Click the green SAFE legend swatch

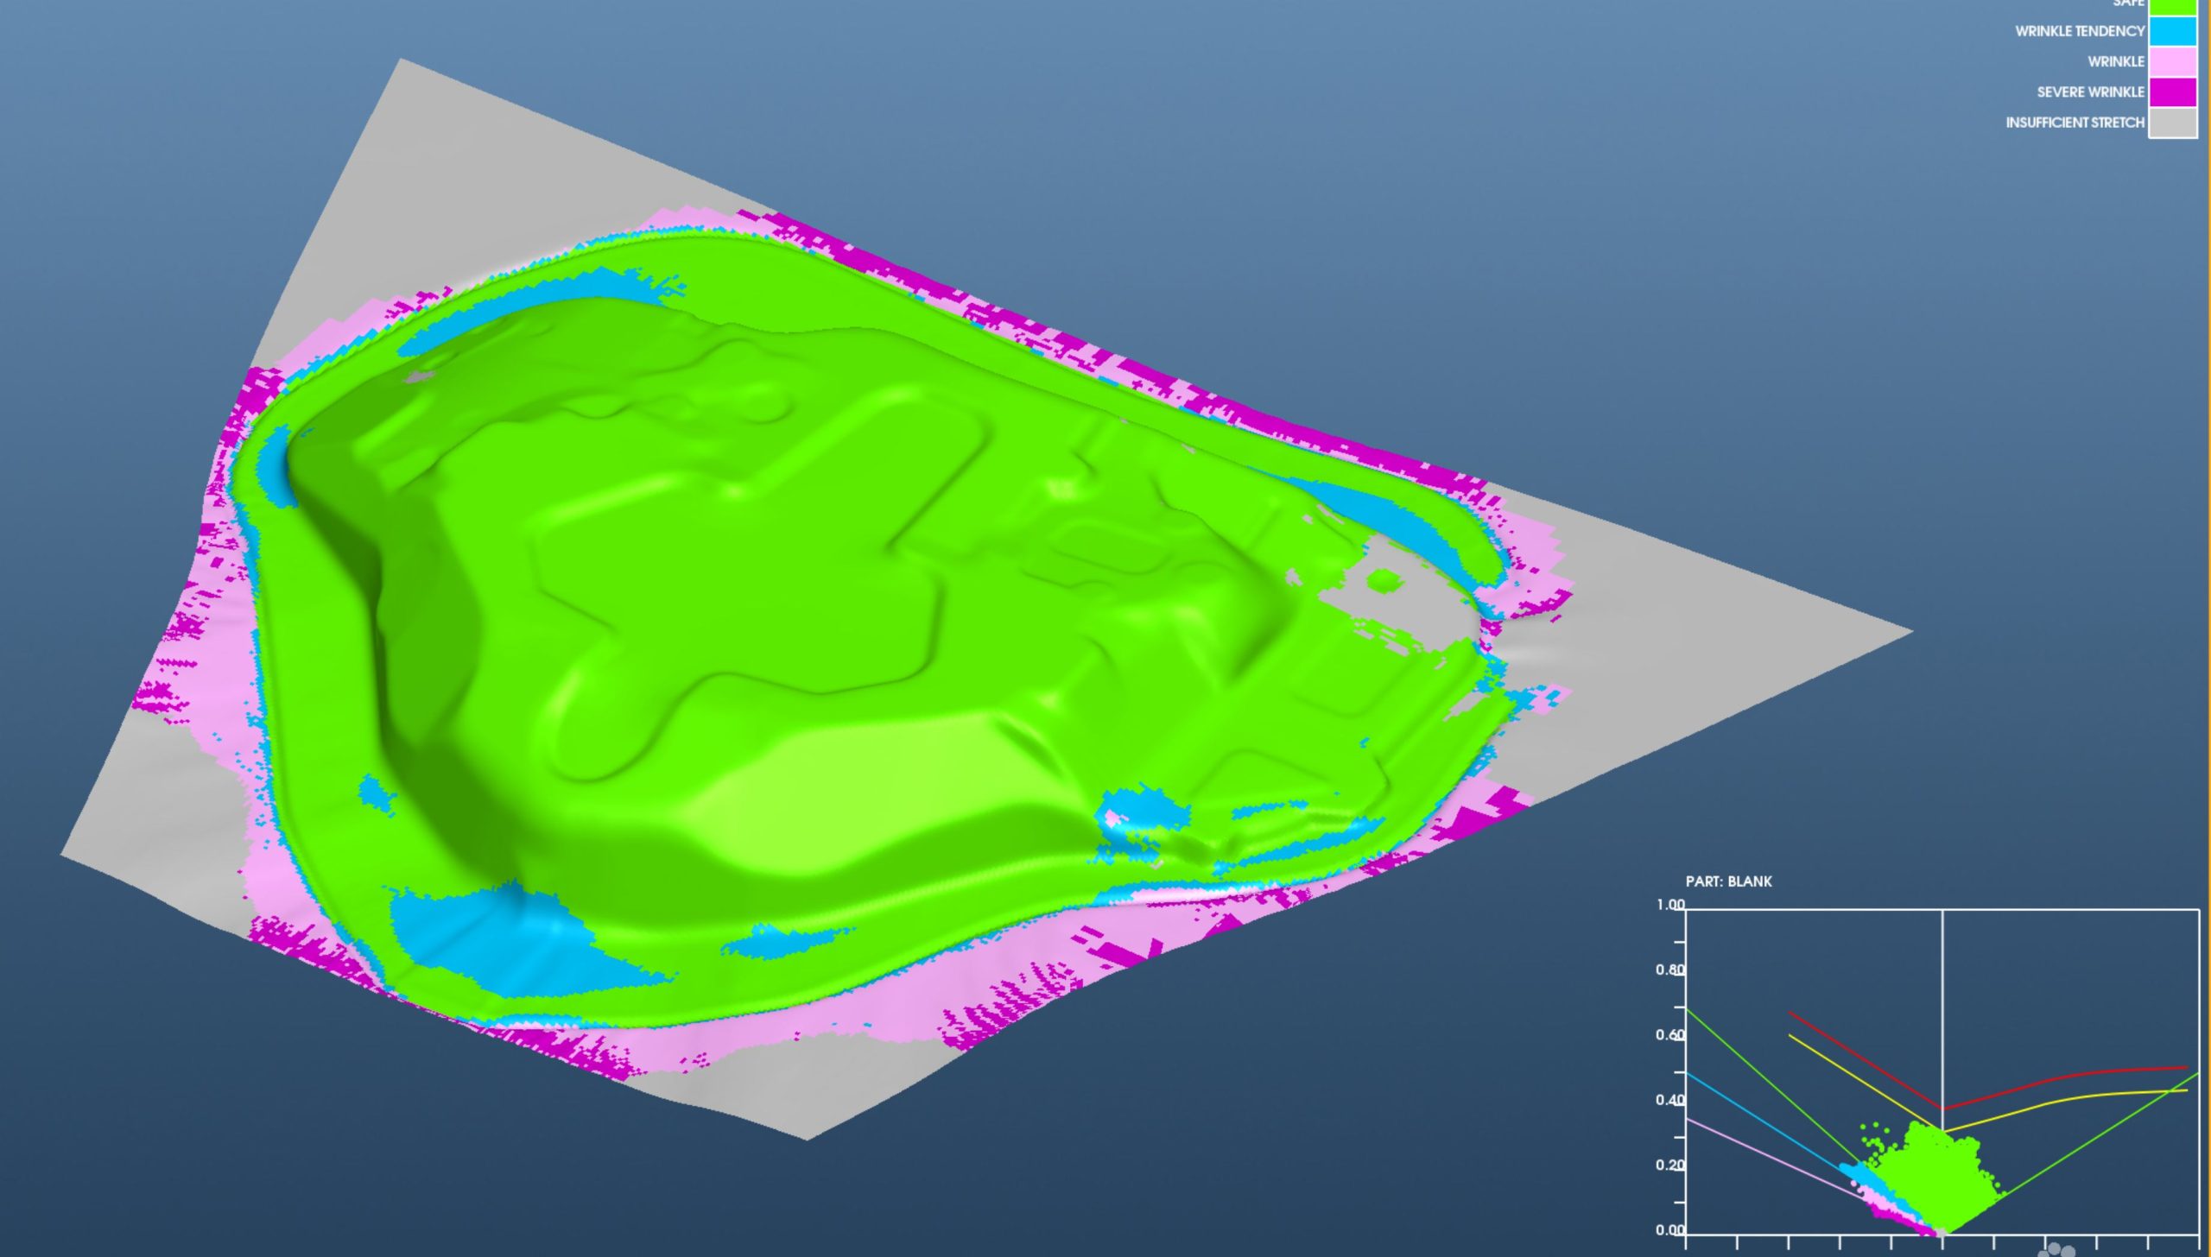click(2172, 6)
